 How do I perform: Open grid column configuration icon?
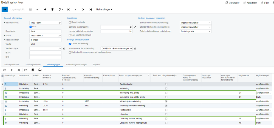(2, 75)
